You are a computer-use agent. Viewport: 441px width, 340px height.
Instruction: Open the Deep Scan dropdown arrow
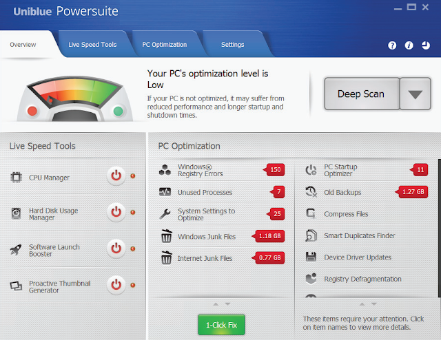(x=415, y=94)
